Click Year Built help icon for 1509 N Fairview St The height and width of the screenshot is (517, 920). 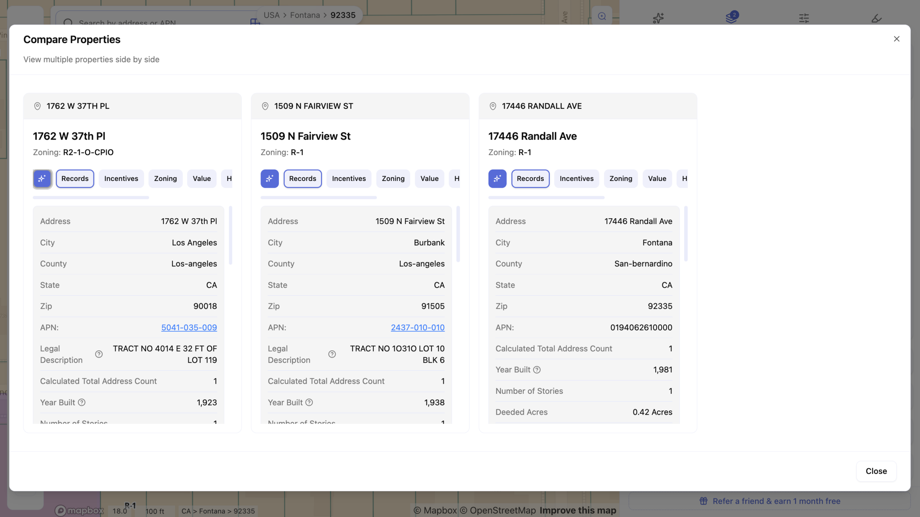309,402
